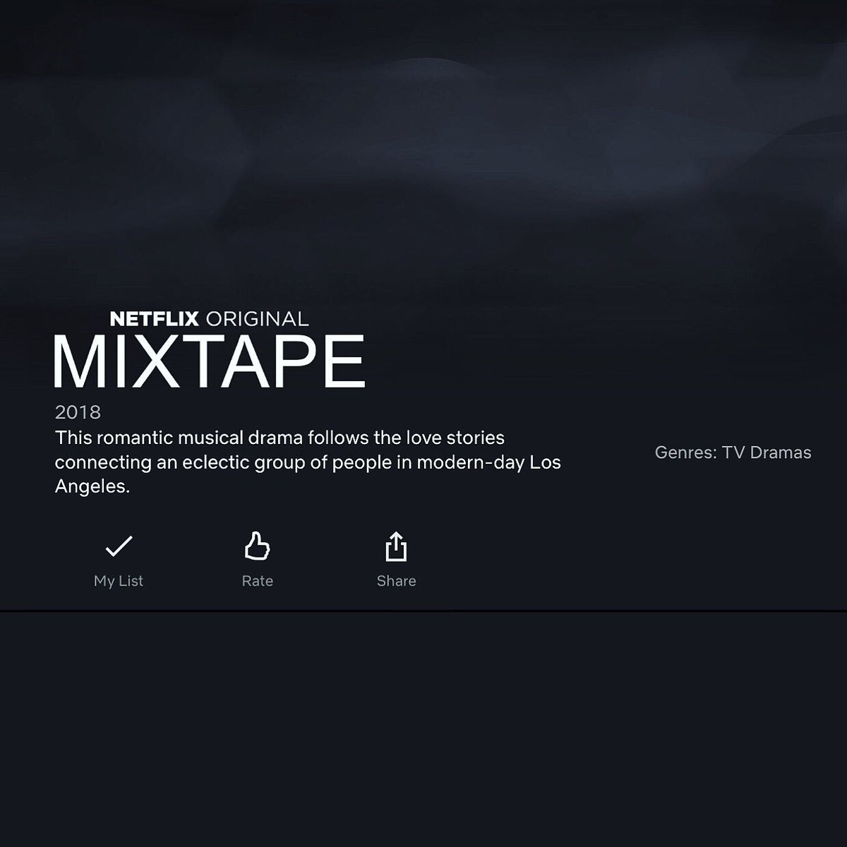Select the MIXTAPE title text
The width and height of the screenshot is (847, 847).
click(210, 361)
